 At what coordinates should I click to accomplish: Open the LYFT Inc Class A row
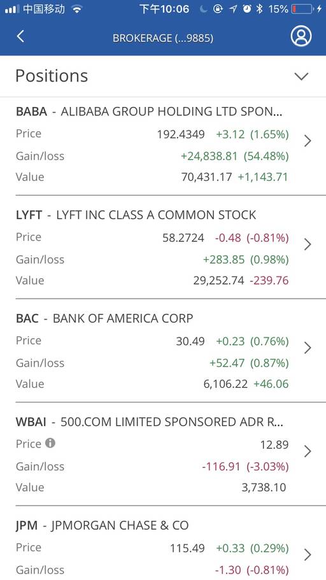(x=163, y=247)
